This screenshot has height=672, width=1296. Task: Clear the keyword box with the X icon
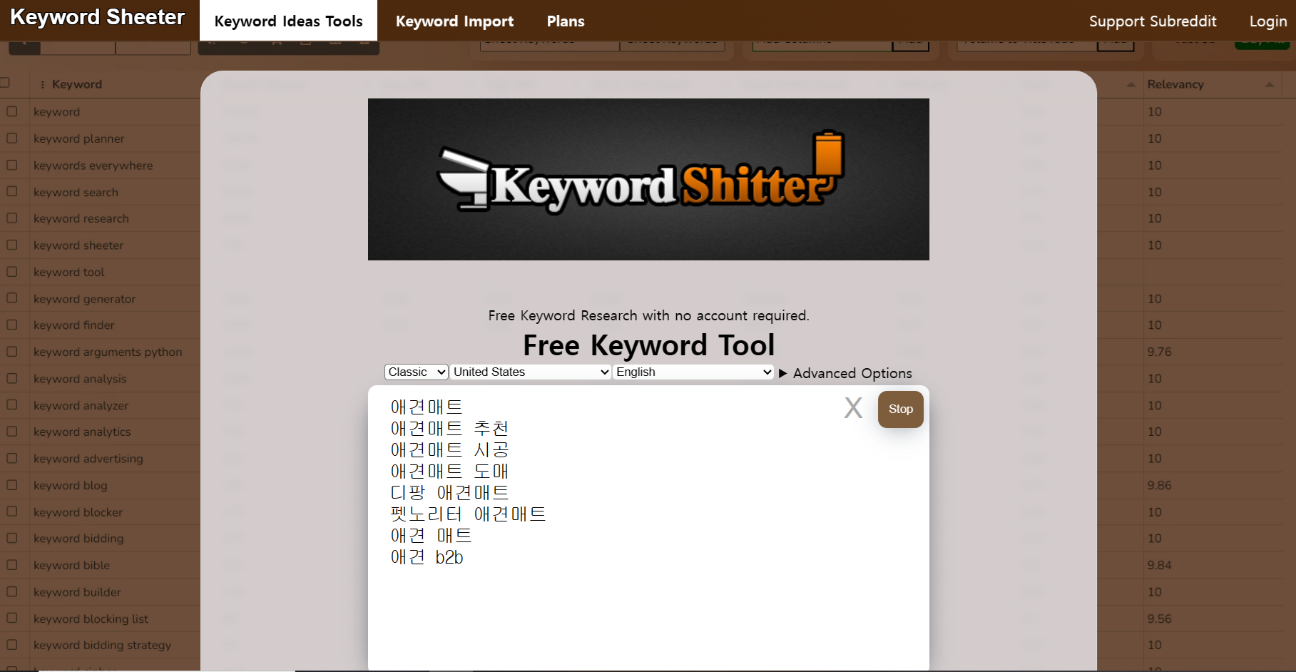pos(853,408)
